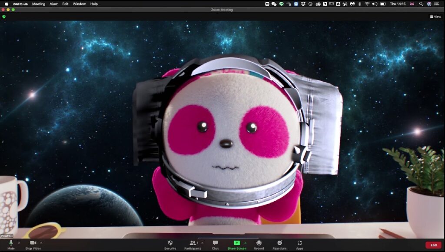Open the Security shield menu
The width and height of the screenshot is (445, 252).
pos(170,245)
